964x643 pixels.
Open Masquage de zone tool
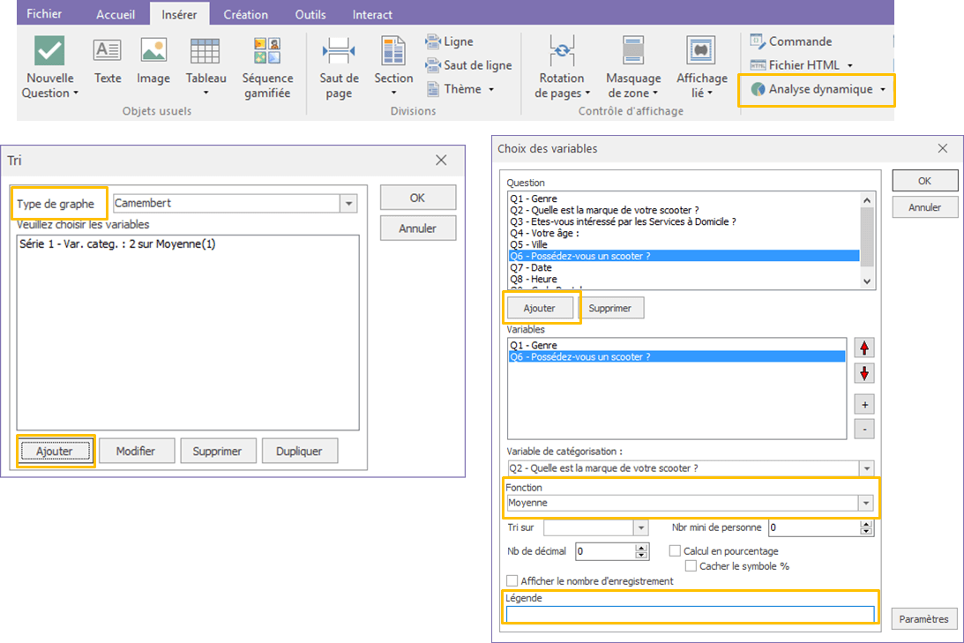[633, 68]
